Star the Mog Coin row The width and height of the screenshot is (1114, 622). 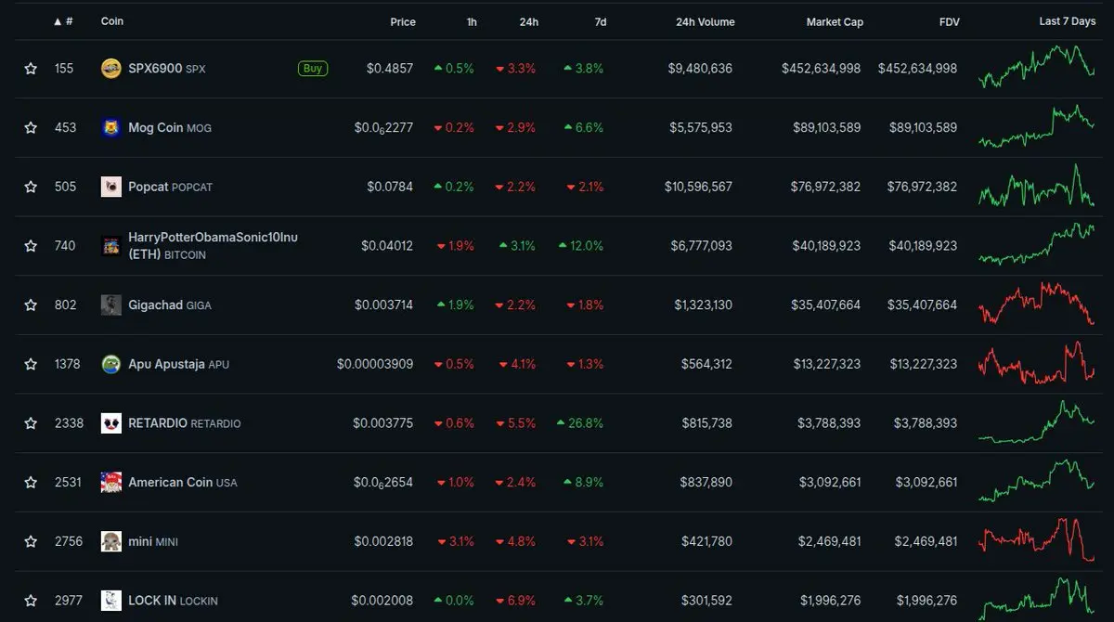(x=31, y=128)
